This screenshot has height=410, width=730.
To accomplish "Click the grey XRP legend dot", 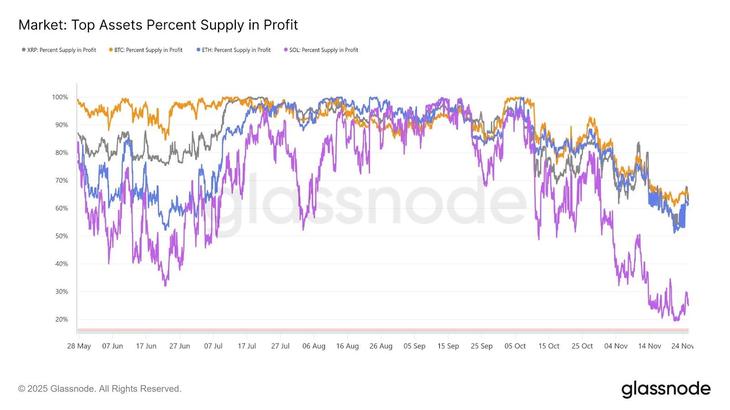I will point(24,50).
